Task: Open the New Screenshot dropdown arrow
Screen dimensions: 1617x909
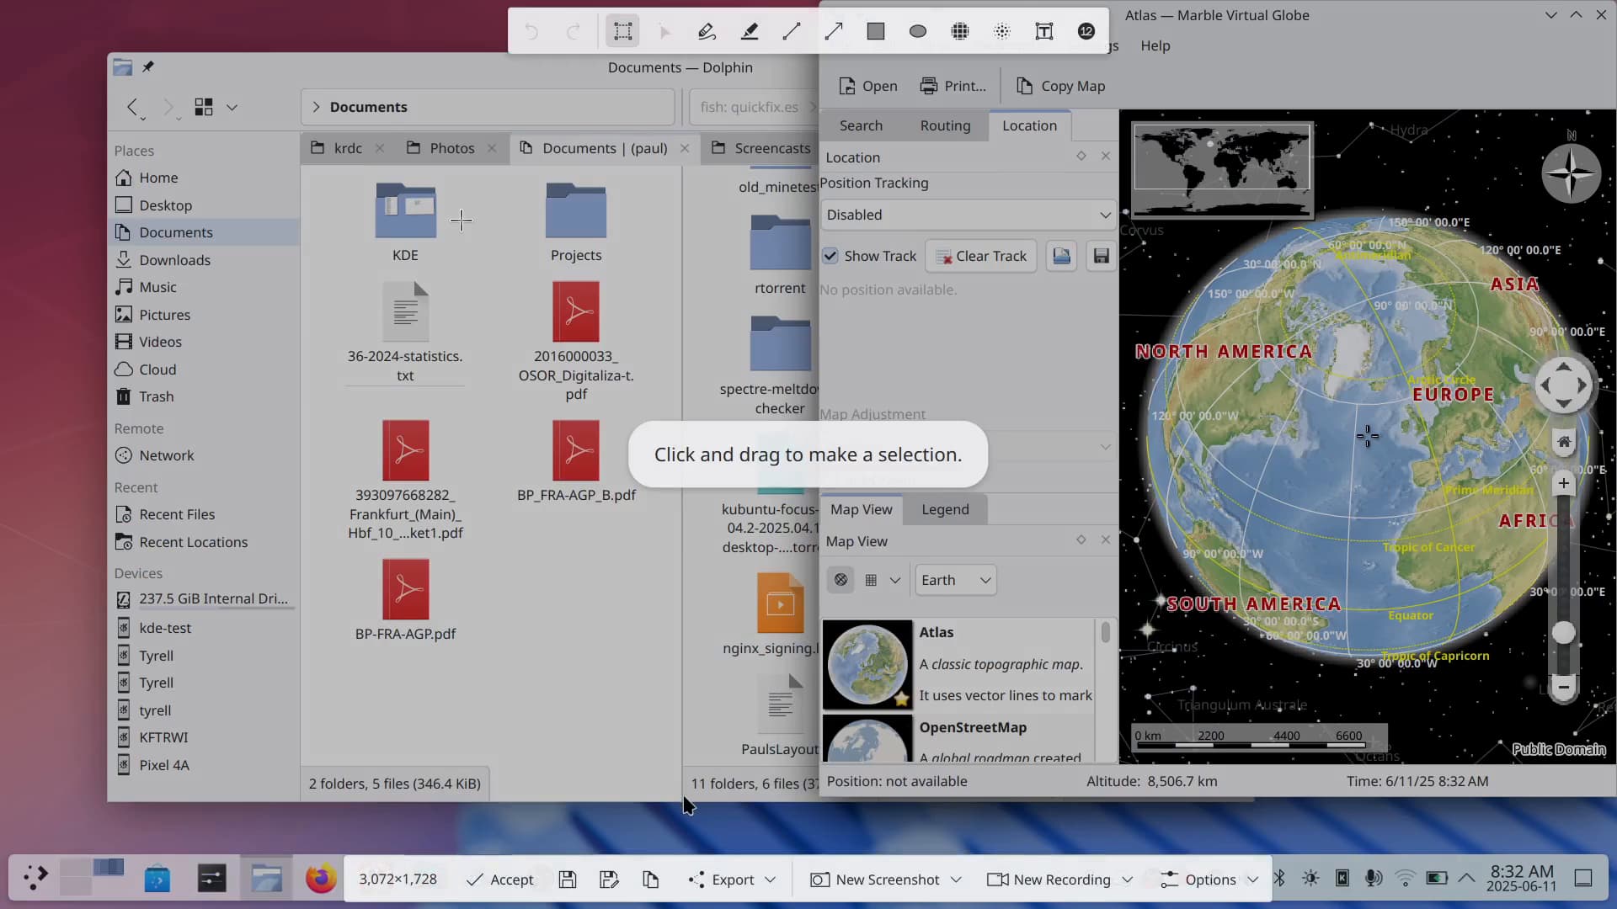Action: coord(956,880)
